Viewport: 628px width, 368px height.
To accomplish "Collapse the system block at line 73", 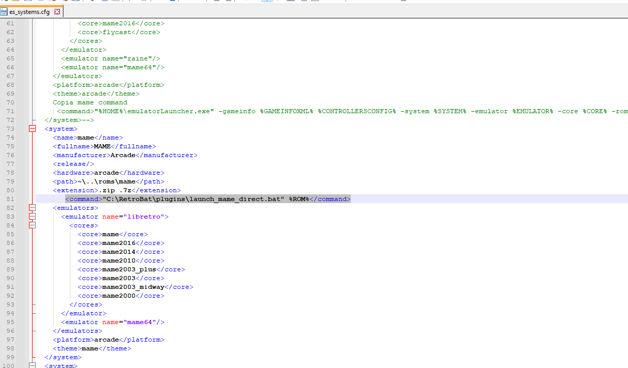I will (x=33, y=129).
